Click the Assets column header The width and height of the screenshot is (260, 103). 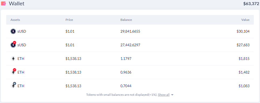(15, 20)
